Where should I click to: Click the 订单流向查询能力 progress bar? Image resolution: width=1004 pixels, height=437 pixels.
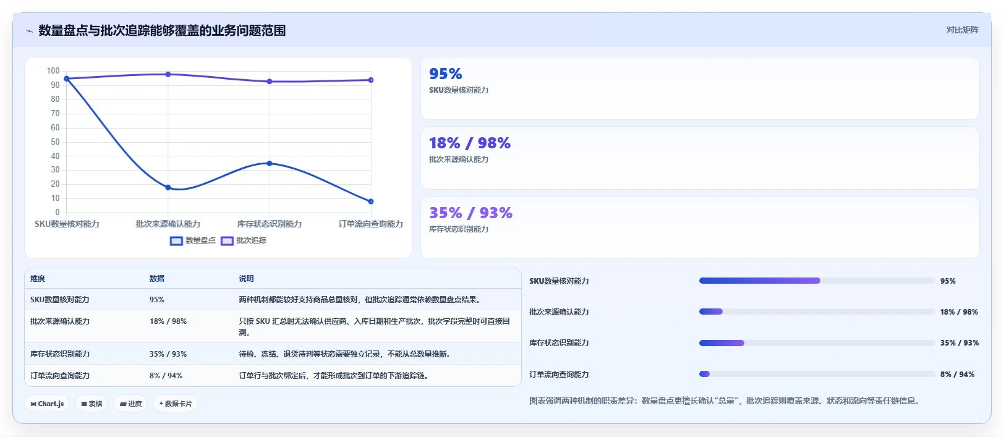pyautogui.click(x=817, y=374)
